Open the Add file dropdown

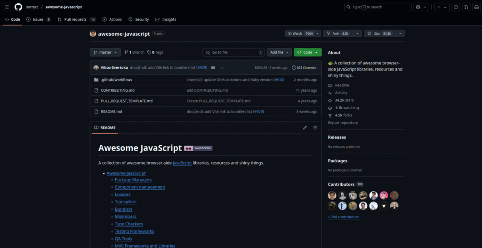tap(279, 52)
